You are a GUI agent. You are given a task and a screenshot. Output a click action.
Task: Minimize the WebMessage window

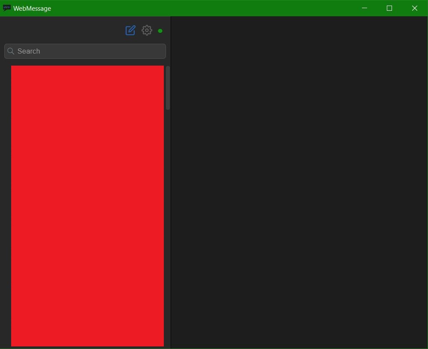(x=364, y=8)
